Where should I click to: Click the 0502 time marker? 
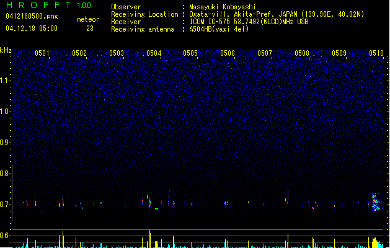coord(79,53)
